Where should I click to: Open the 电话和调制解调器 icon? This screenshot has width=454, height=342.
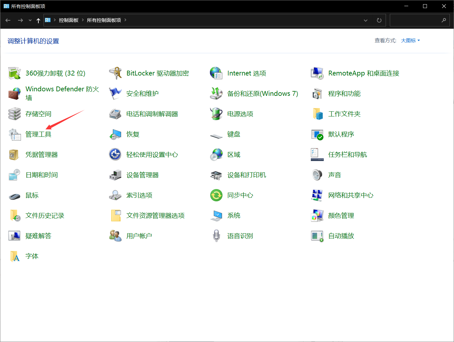click(x=115, y=114)
